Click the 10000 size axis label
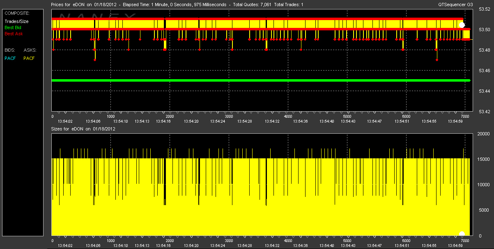Screen dimensions: 494x249 [x=483, y=185]
